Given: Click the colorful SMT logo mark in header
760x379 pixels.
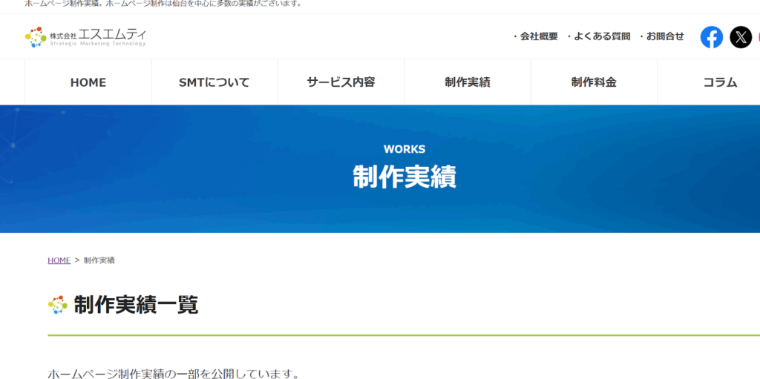Looking at the screenshot, I should click(x=36, y=37).
